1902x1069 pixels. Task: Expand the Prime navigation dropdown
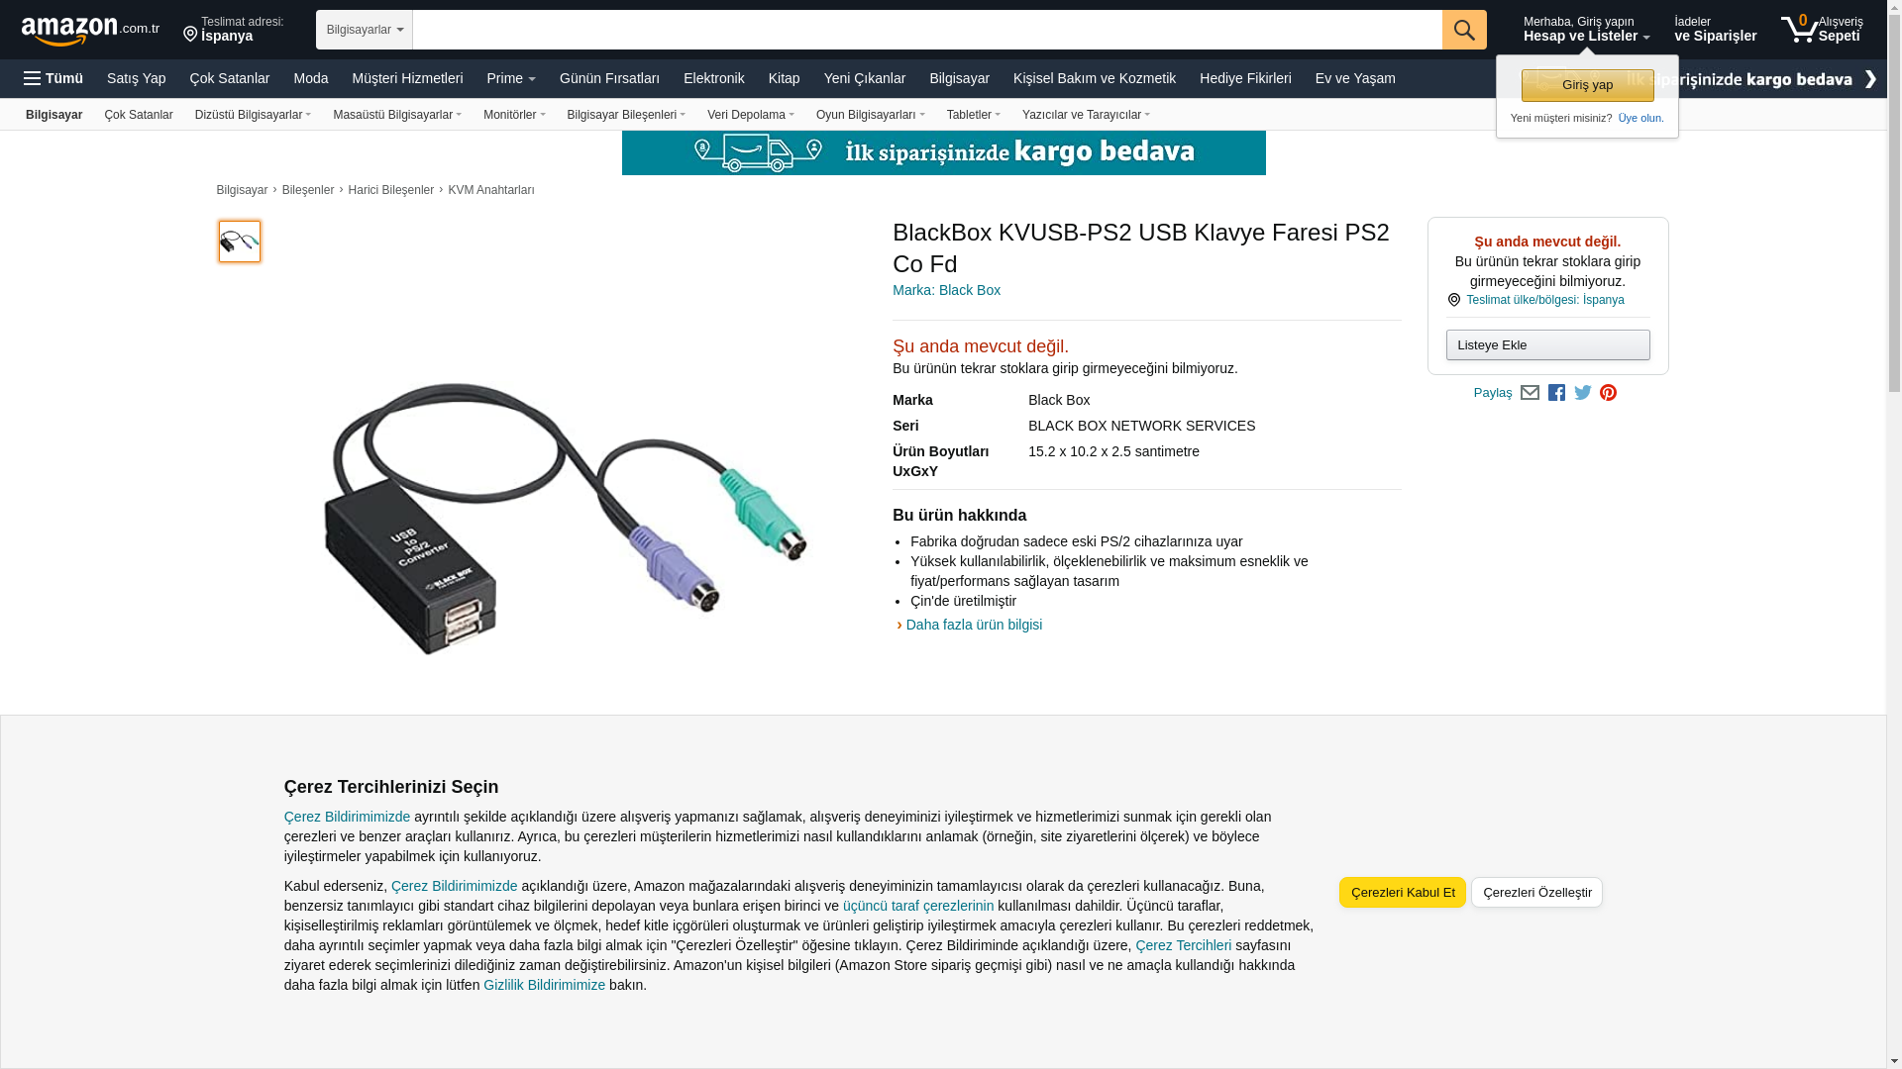[x=511, y=78]
